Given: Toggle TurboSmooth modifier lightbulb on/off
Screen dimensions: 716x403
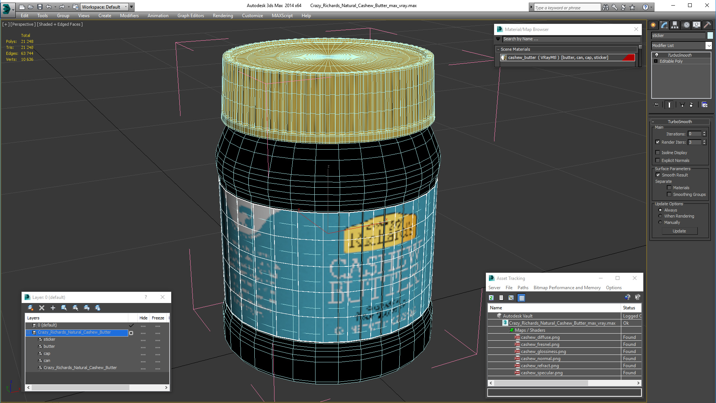Looking at the screenshot, I should click(657, 55).
